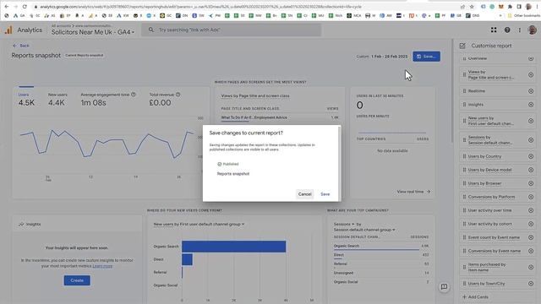Remove the Users by Town/City card

click(x=531, y=284)
